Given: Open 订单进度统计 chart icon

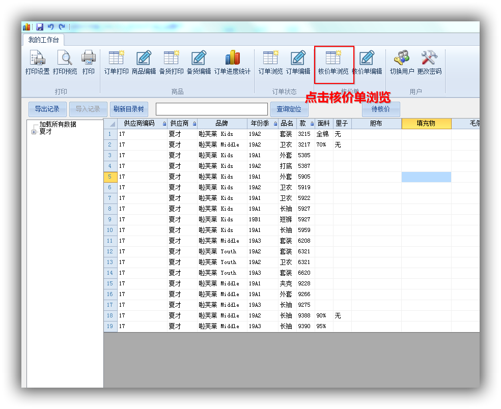Looking at the screenshot, I should click(x=232, y=63).
